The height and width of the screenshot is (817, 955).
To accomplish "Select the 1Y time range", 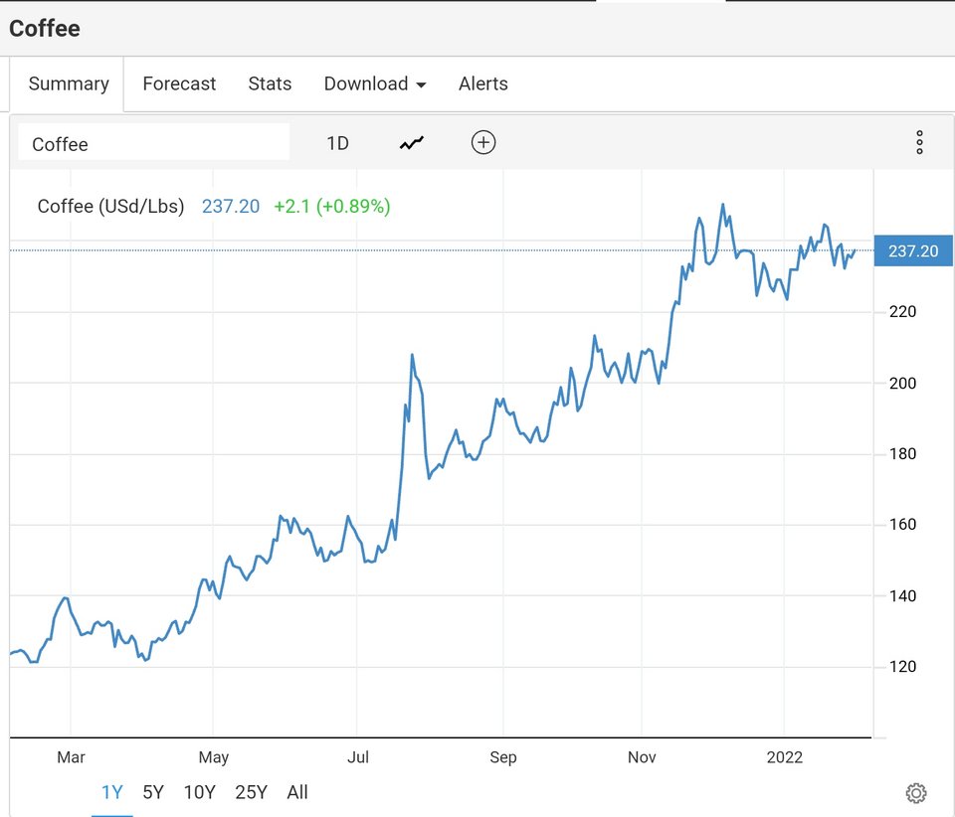I will click(x=112, y=792).
